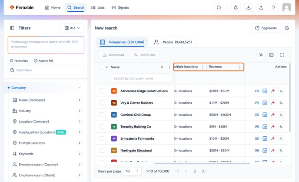Open the downloads icon in top bar
Viewport: 299px width, 182px height.
[248, 7]
